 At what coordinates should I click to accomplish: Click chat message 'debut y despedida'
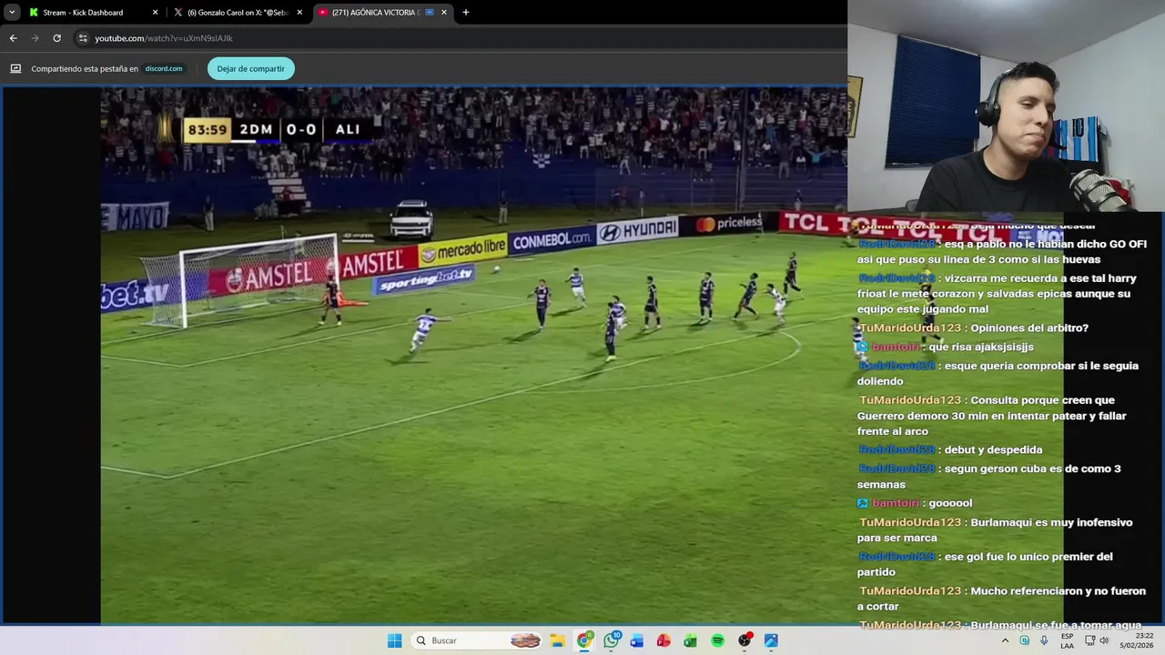(993, 449)
